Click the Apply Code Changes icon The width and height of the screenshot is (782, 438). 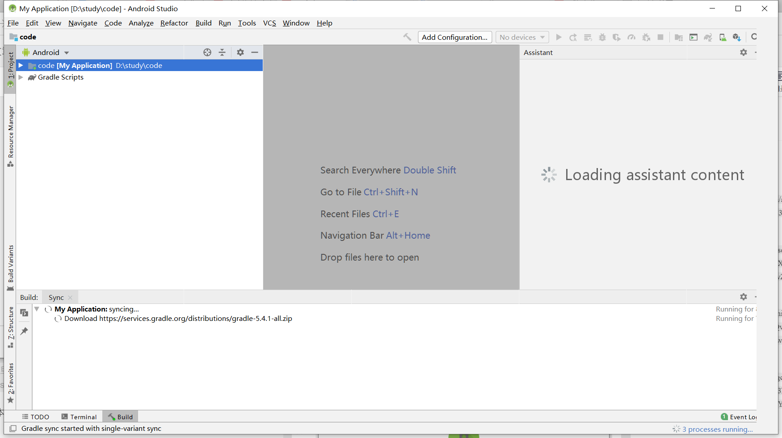pyautogui.click(x=588, y=37)
